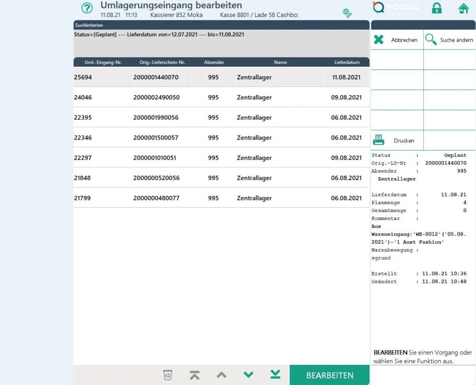Jump to last entry arrow icon
Image resolution: width=476 pixels, height=385 pixels.
pos(275,375)
